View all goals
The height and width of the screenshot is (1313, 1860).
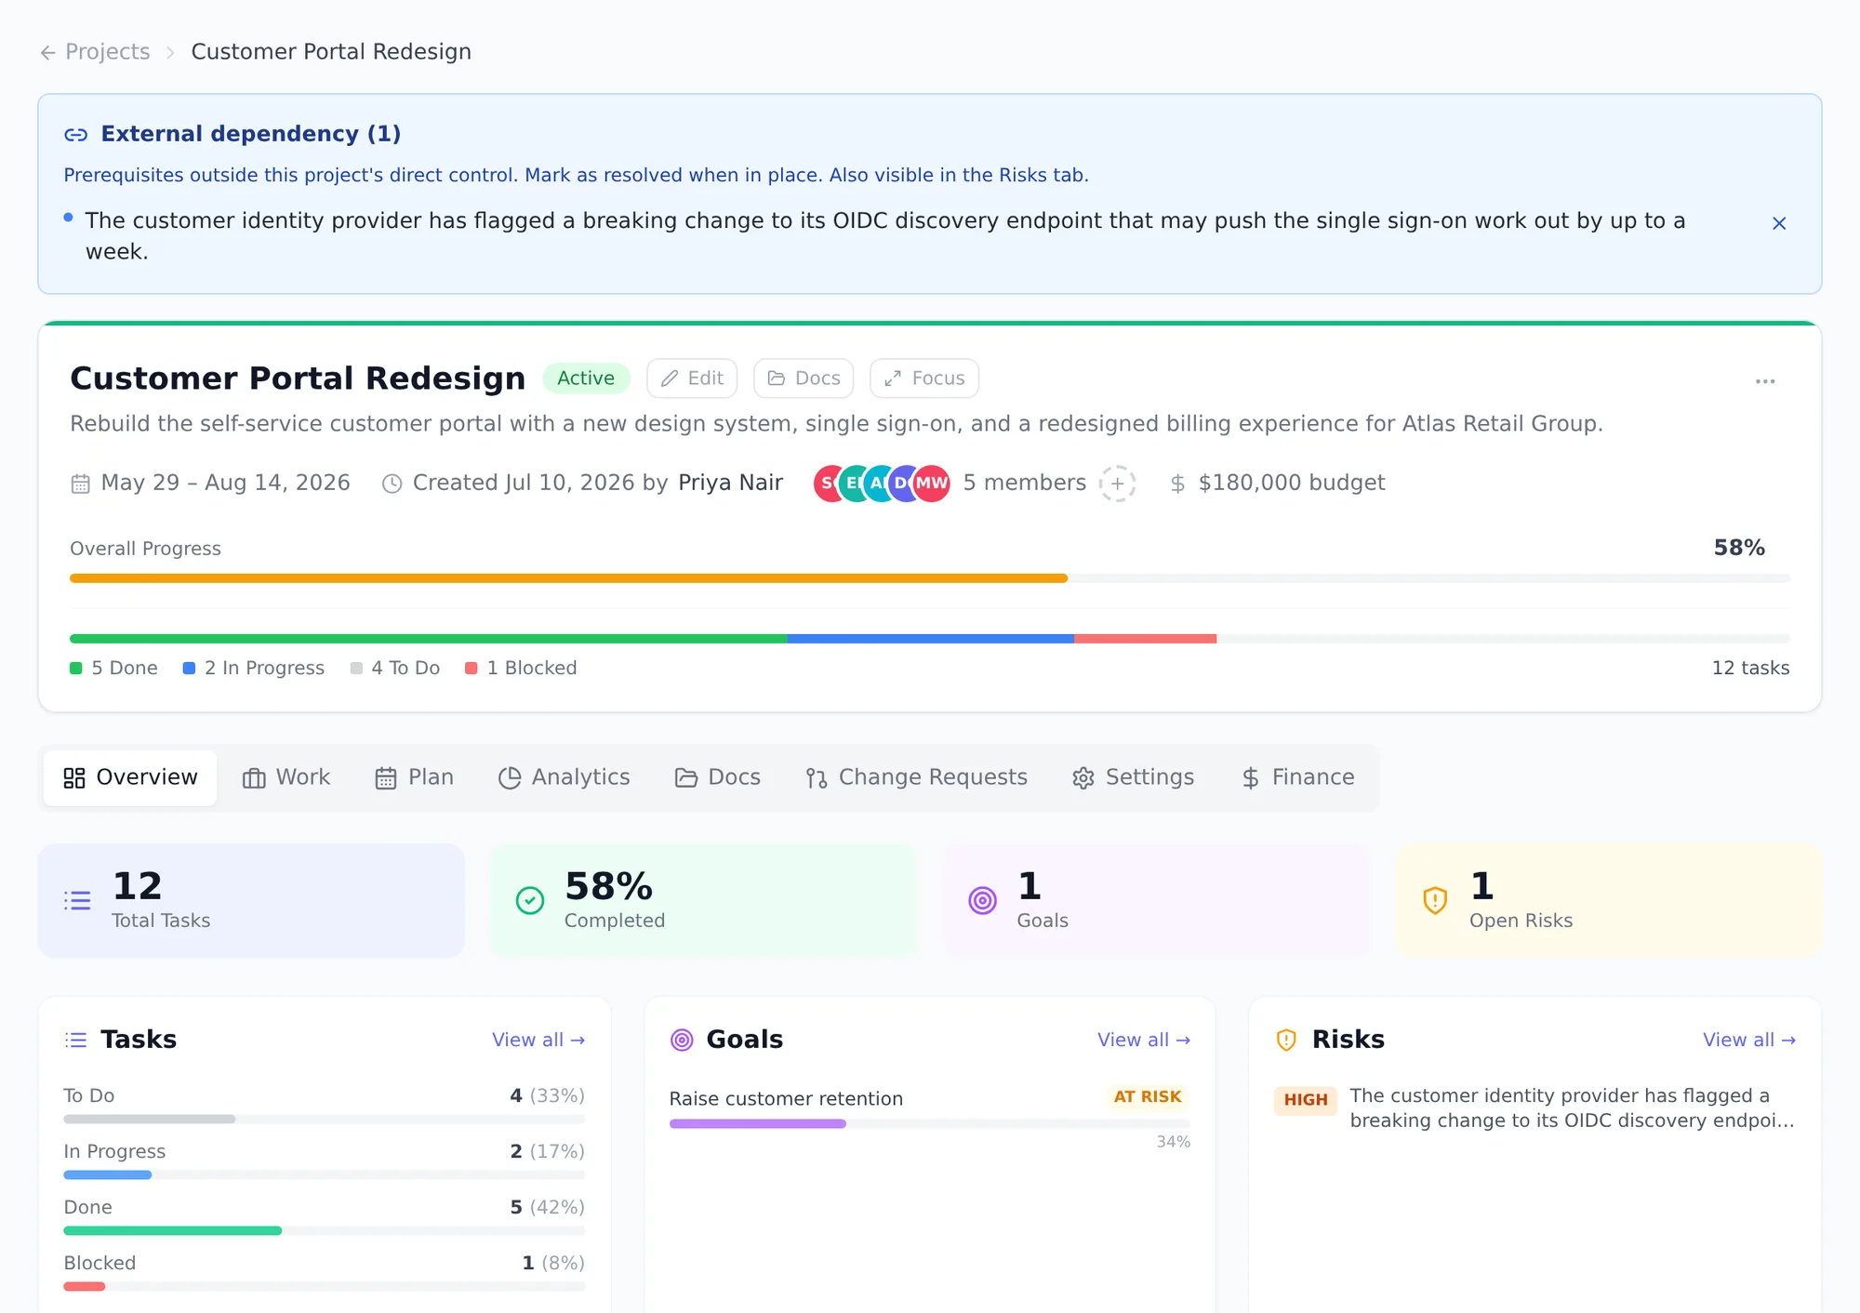tap(1144, 1040)
